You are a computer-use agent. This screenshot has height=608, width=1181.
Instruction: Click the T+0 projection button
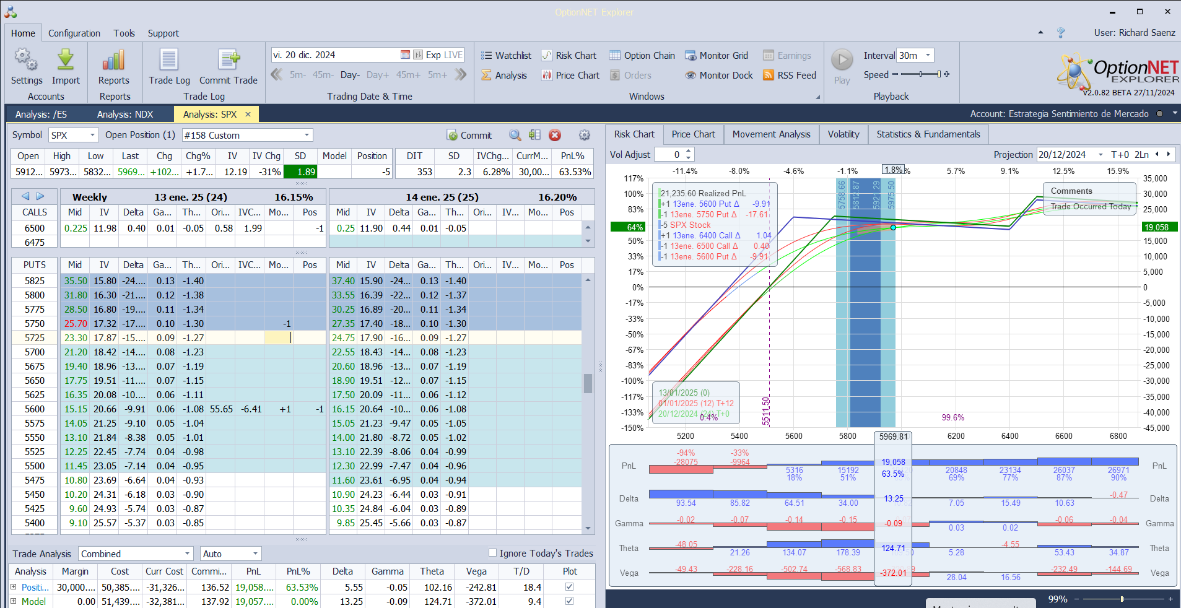coord(1120,155)
